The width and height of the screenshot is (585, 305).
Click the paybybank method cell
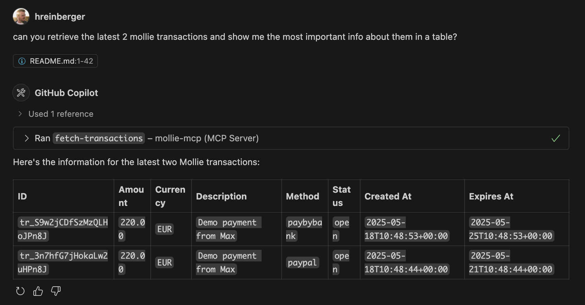tap(304, 229)
